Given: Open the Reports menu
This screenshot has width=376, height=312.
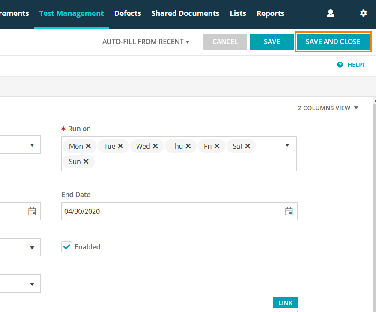Looking at the screenshot, I should (270, 13).
